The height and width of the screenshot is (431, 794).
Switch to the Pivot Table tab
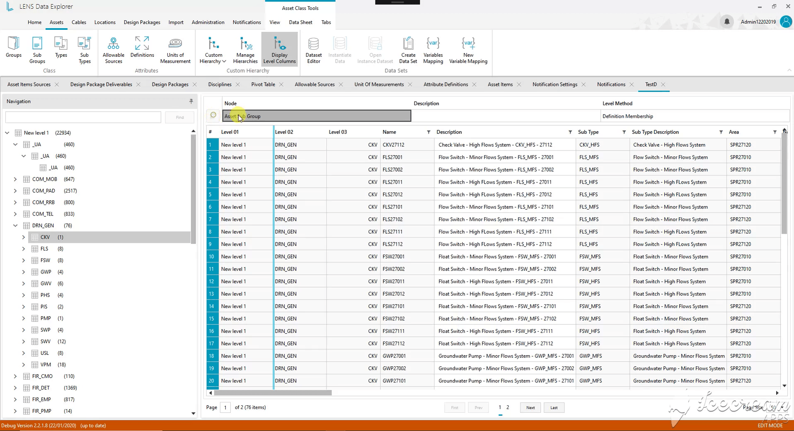tap(263, 84)
